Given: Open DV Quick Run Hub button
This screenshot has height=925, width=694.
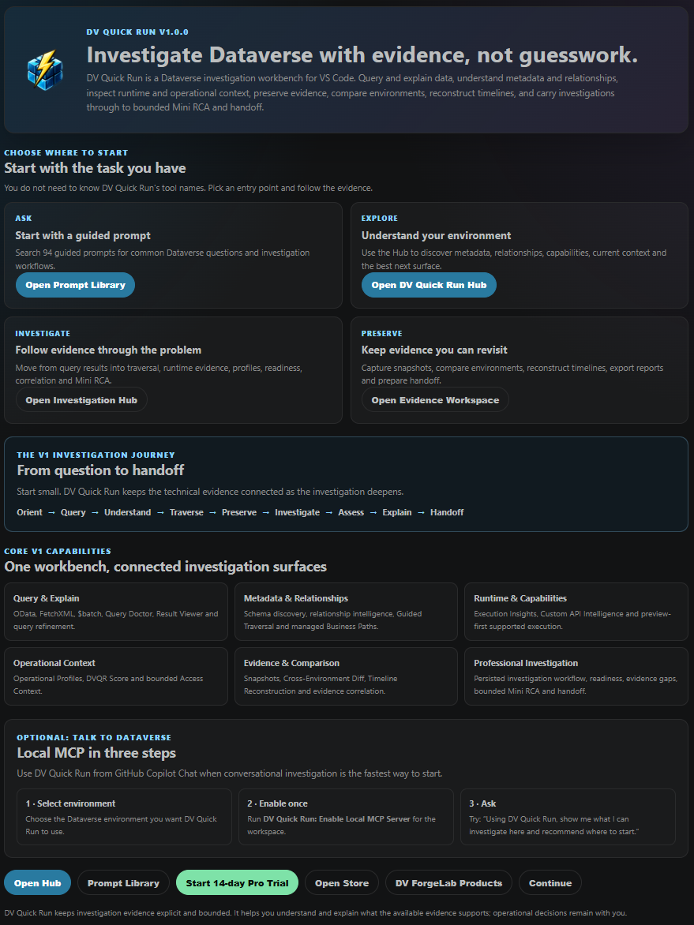Looking at the screenshot, I should pos(429,285).
